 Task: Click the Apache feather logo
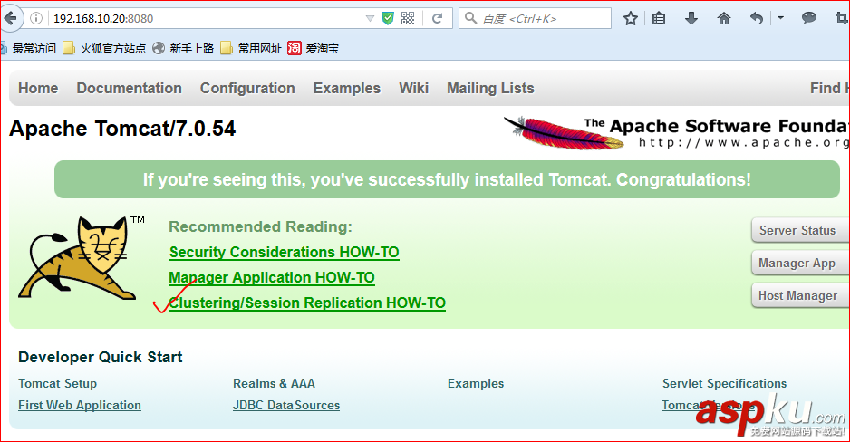(564, 133)
